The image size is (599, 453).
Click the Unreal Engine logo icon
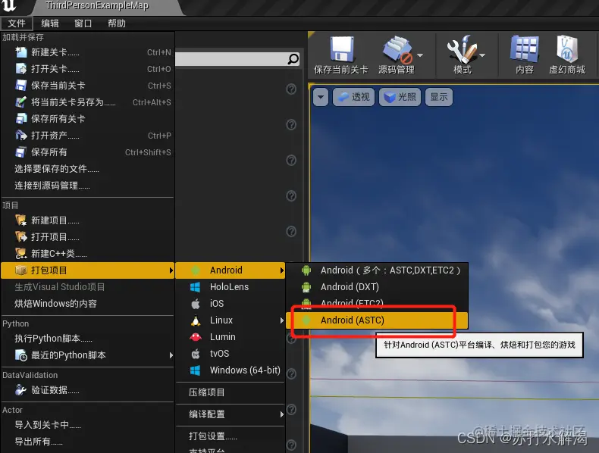[x=8, y=6]
